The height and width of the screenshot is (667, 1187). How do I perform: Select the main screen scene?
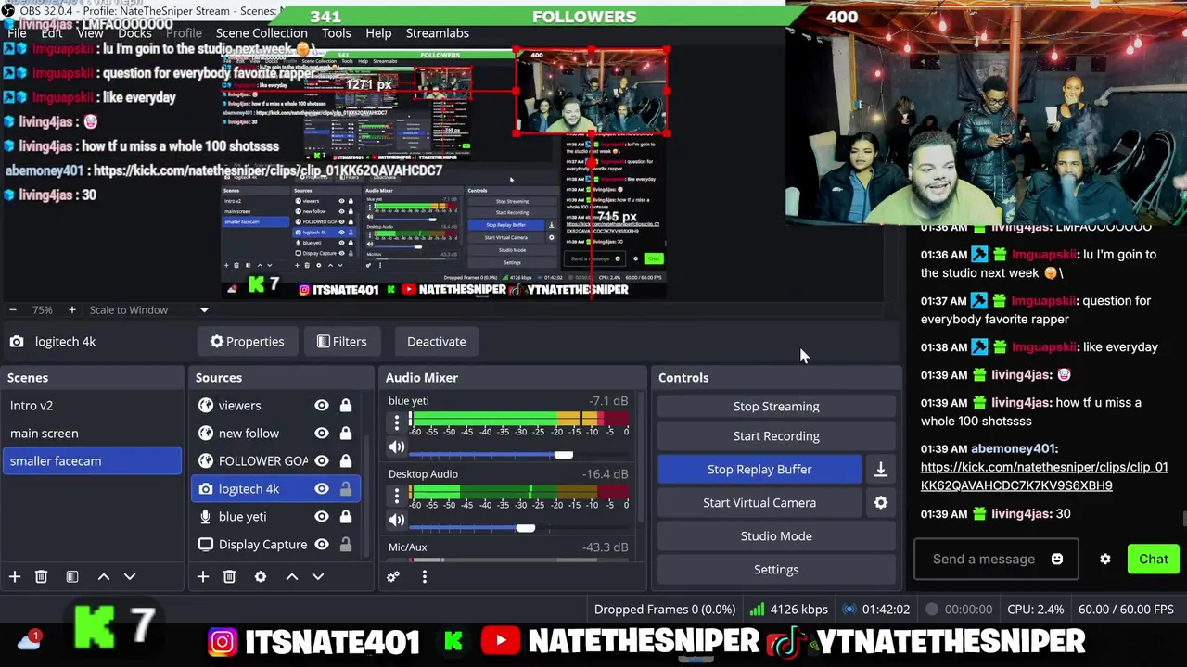(x=92, y=434)
